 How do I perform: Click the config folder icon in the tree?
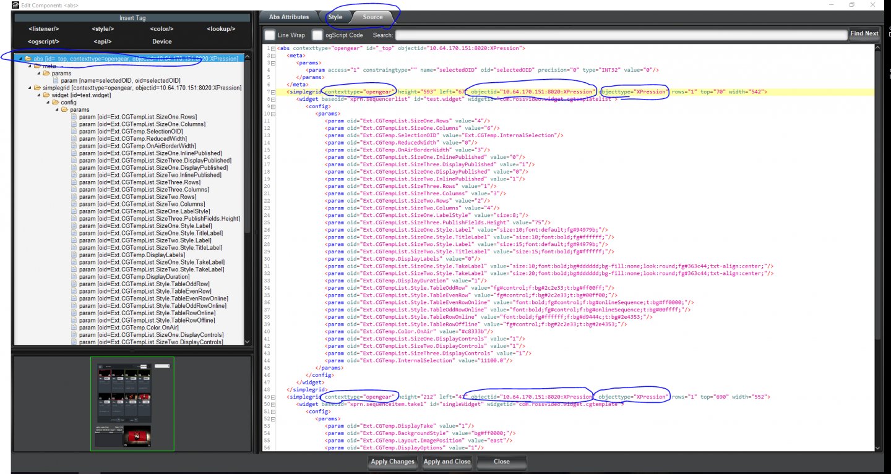point(55,103)
